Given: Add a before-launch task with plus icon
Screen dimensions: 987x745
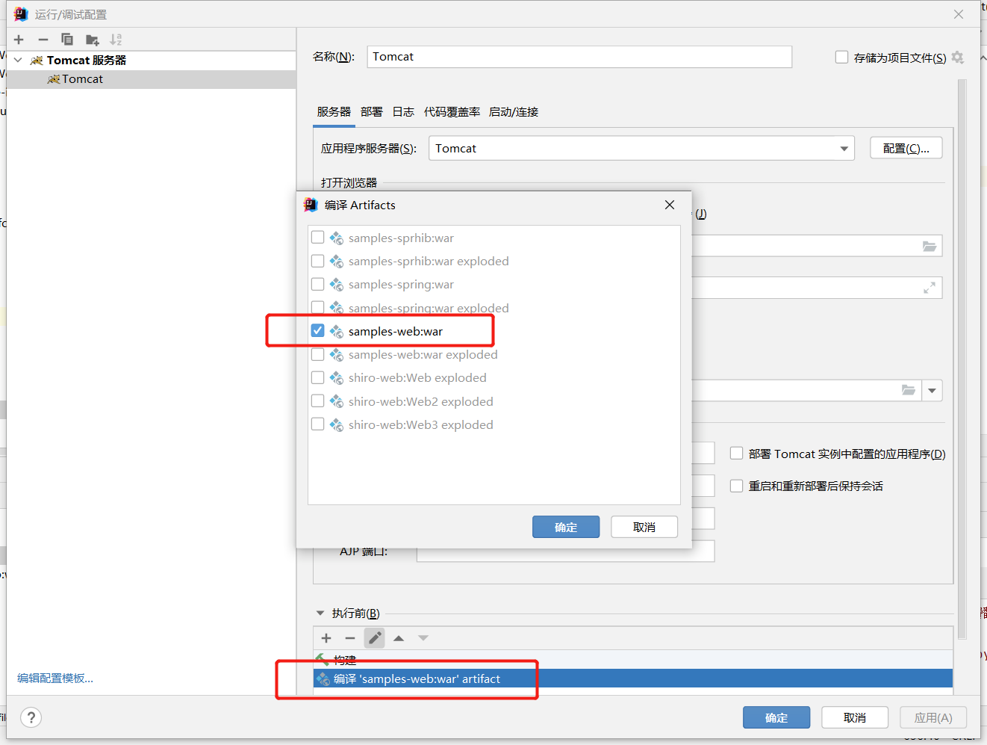Looking at the screenshot, I should (x=326, y=638).
